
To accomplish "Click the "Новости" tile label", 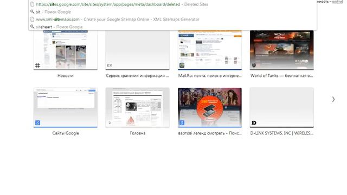I will 66,76.
